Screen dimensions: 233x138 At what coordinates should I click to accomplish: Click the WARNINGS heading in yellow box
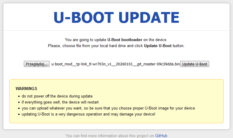26,88
